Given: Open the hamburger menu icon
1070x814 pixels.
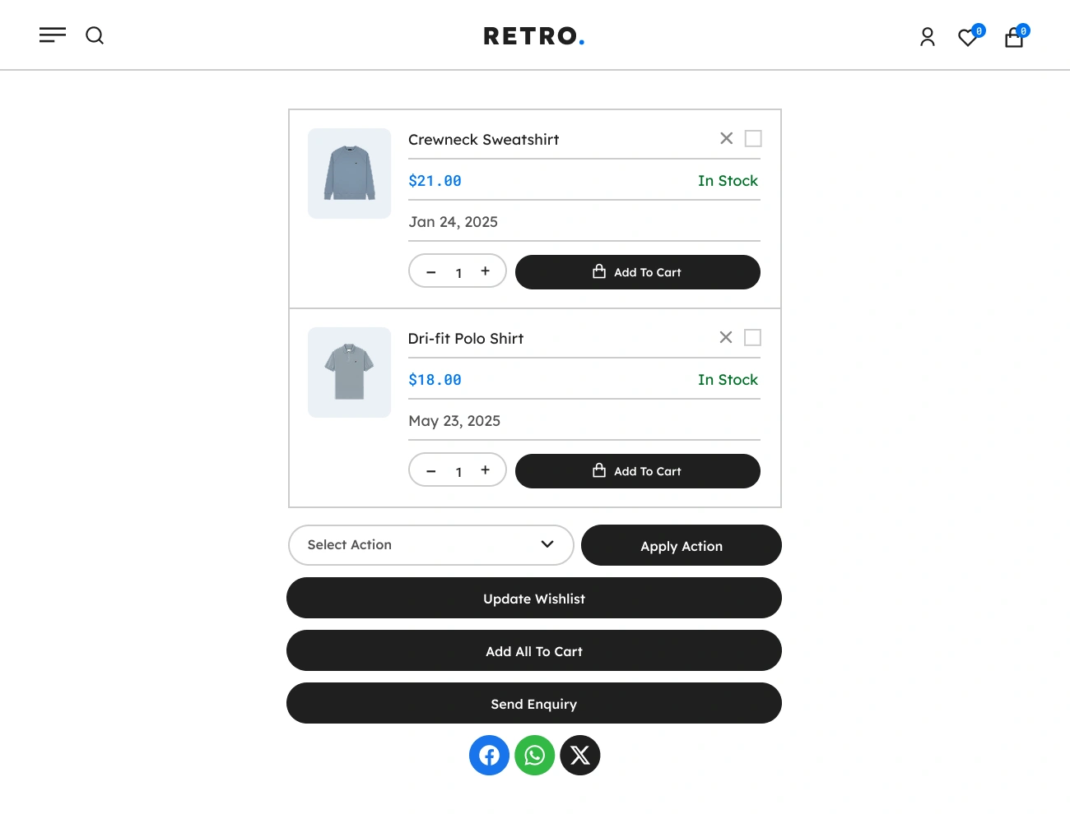Looking at the screenshot, I should [x=53, y=35].
